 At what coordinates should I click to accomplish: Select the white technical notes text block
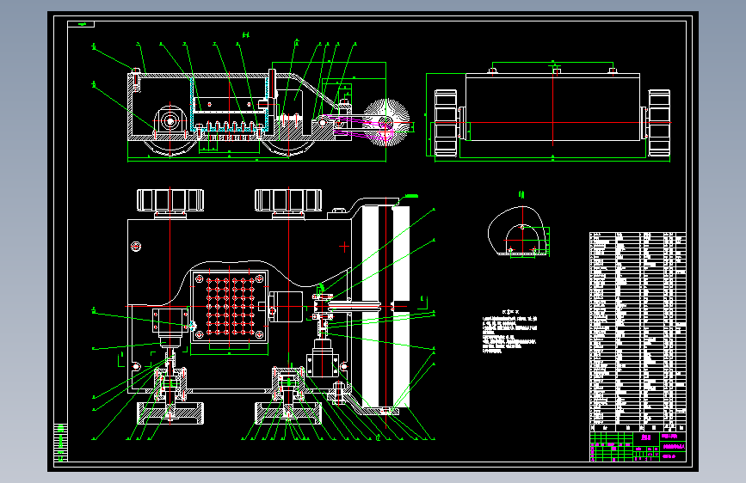[509, 332]
